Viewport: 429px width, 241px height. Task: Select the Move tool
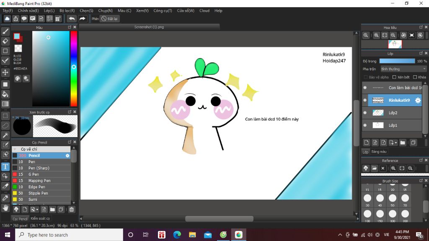(x=5, y=72)
